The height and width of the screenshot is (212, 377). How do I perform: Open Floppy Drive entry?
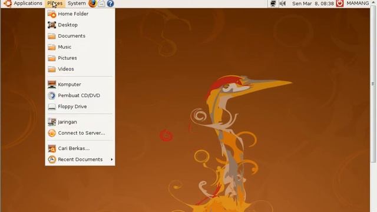80,107
